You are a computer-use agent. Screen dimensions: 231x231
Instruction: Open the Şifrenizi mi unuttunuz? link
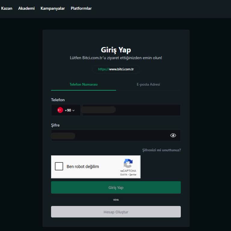click(162, 150)
